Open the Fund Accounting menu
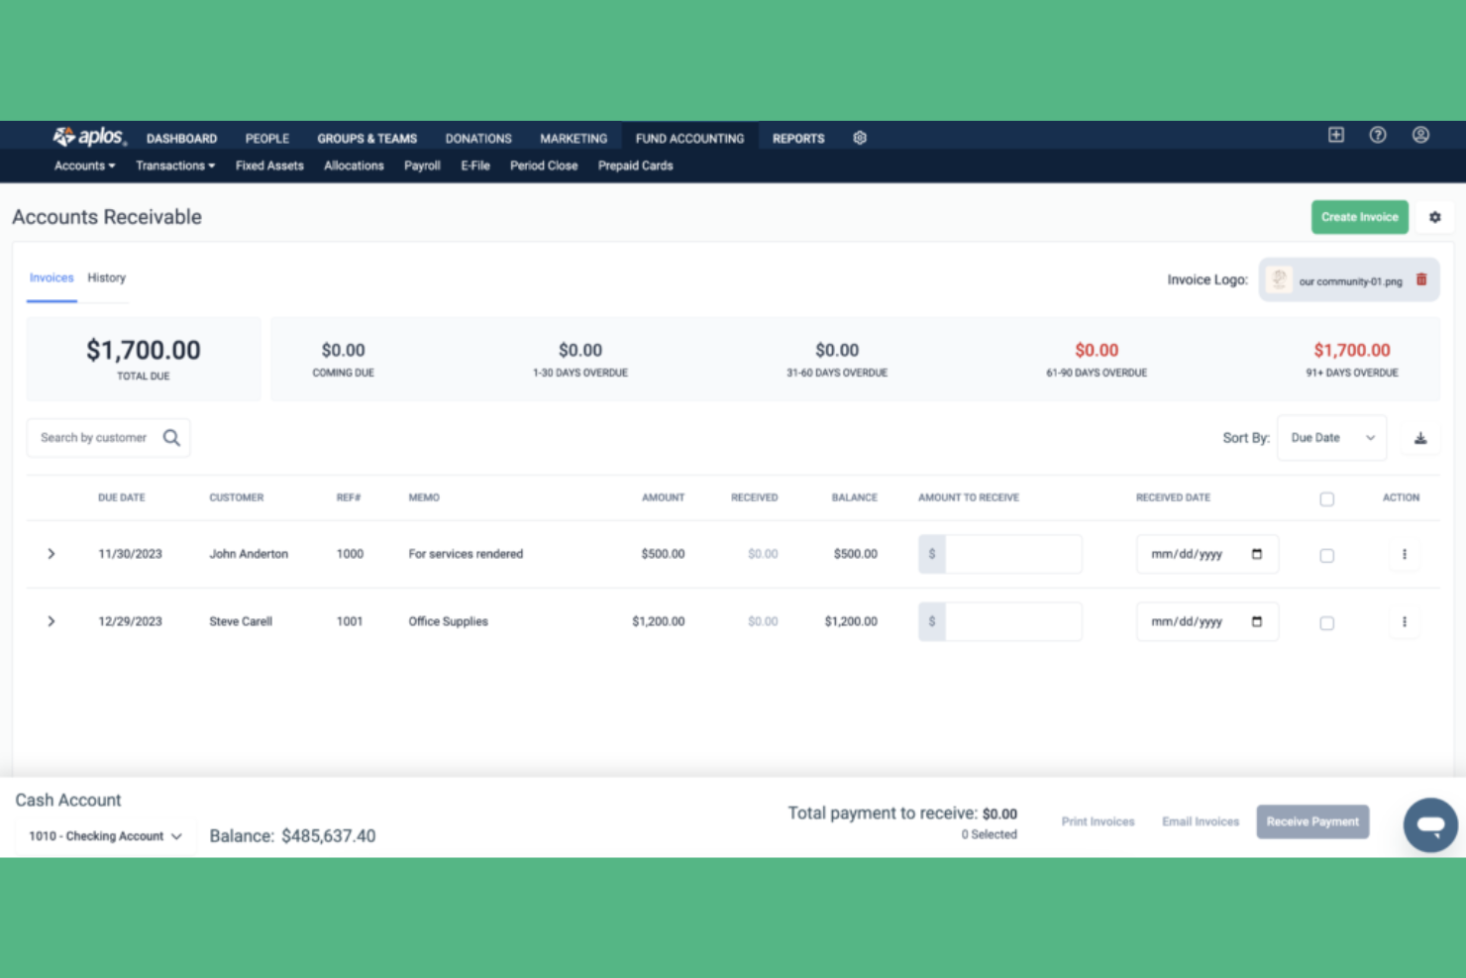This screenshot has height=978, width=1466. click(x=689, y=138)
